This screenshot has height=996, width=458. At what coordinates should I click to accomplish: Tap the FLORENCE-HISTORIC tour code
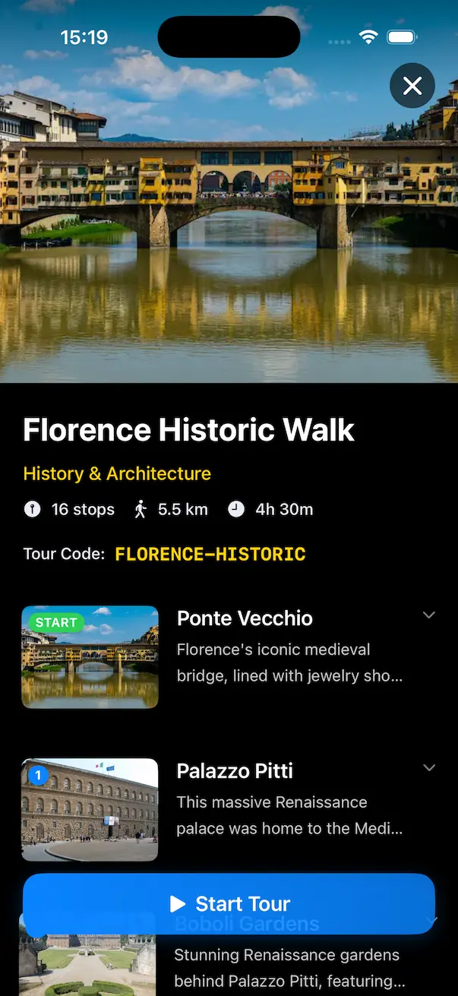(210, 554)
